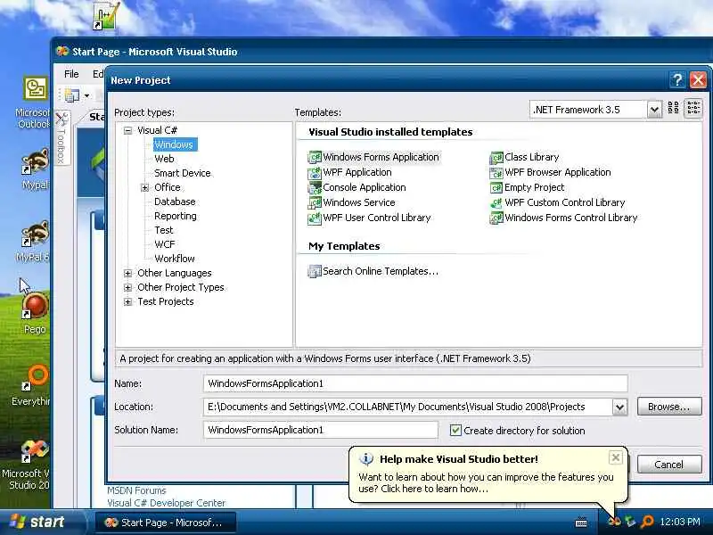
Task: Open the .NET Framework version dropdown
Action: 654,110
